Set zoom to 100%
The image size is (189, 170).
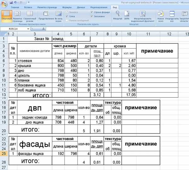click(127, 15)
